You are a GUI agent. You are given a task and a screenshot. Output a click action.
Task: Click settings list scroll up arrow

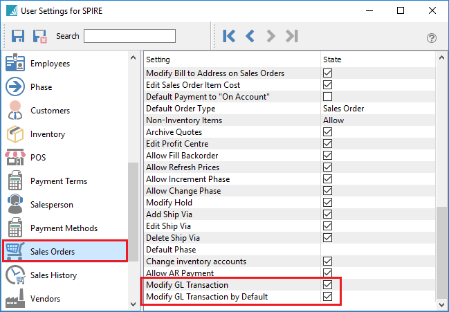point(441,57)
